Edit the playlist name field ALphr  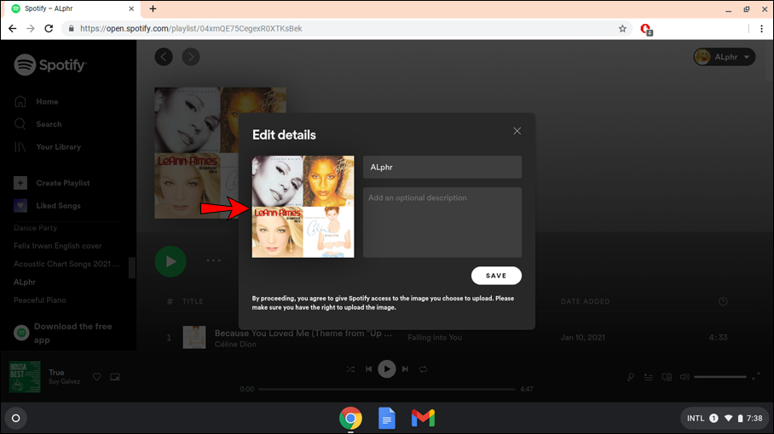442,167
